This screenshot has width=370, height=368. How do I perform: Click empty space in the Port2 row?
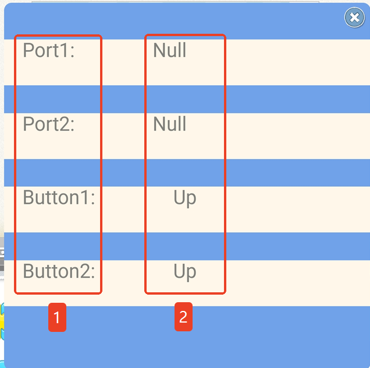pyautogui.click(x=297, y=136)
